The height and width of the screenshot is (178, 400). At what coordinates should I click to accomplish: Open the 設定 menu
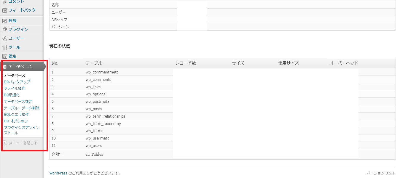[12, 56]
